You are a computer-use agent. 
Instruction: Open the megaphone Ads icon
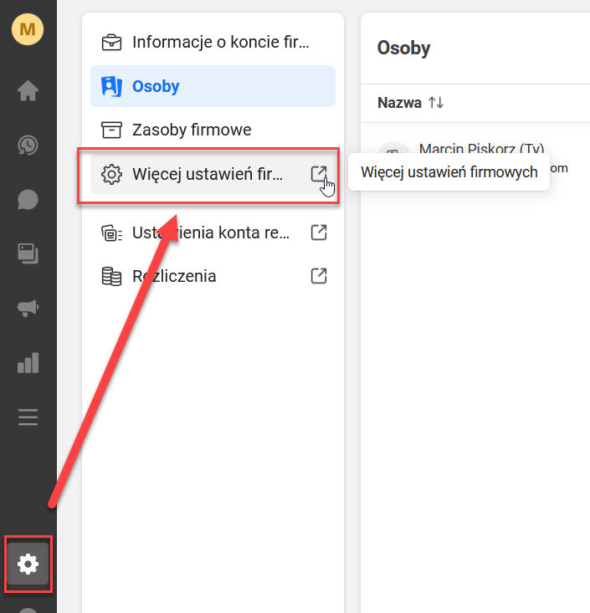(x=28, y=308)
